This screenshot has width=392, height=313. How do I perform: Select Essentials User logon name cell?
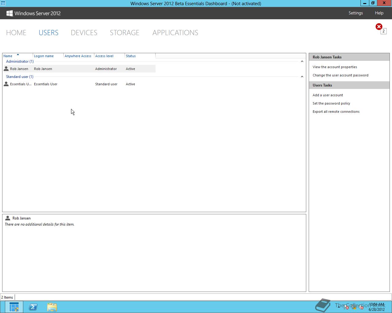click(x=46, y=84)
